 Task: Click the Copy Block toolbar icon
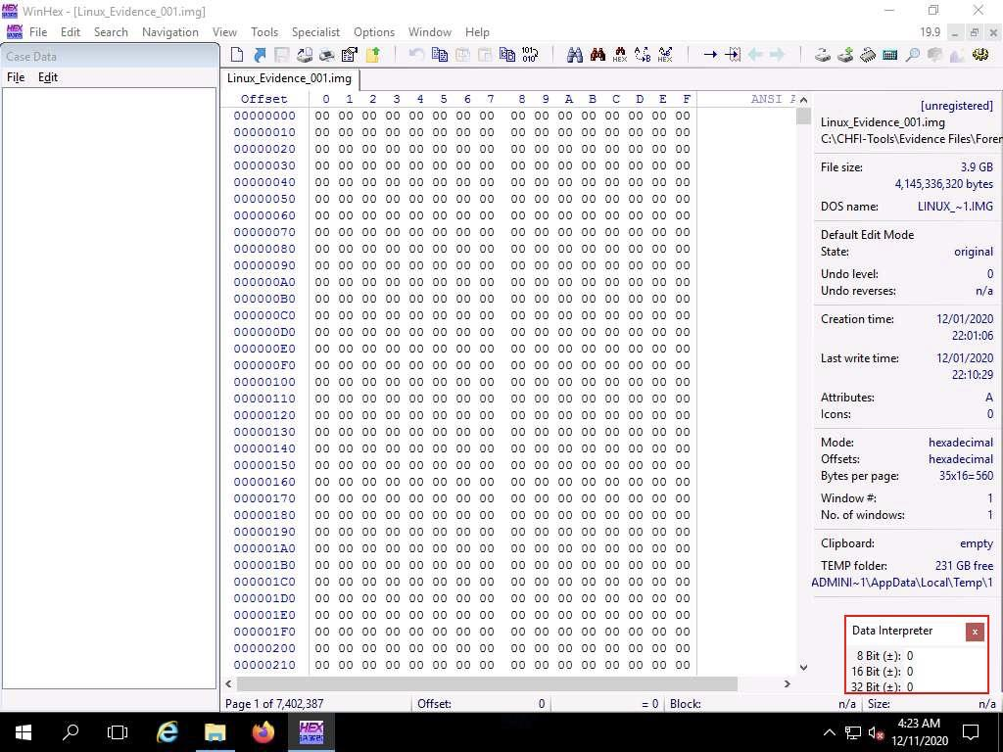coord(440,55)
